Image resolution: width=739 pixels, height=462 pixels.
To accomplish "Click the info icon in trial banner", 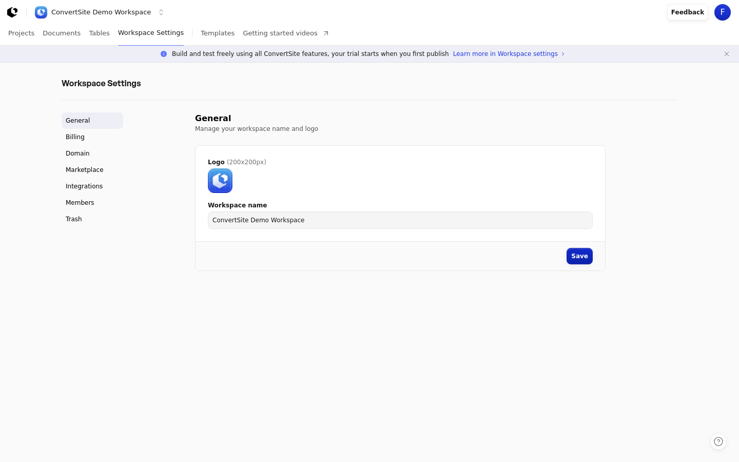I will [164, 54].
